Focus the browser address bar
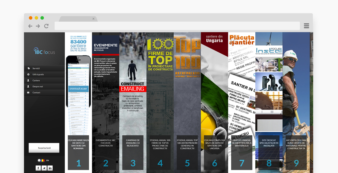The height and width of the screenshot is (173, 338). tap(177, 26)
